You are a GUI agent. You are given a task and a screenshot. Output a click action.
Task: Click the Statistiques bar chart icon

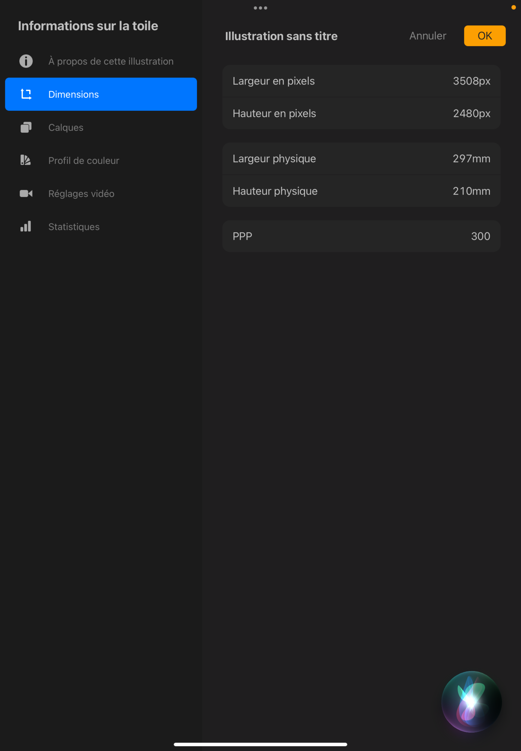coord(26,226)
